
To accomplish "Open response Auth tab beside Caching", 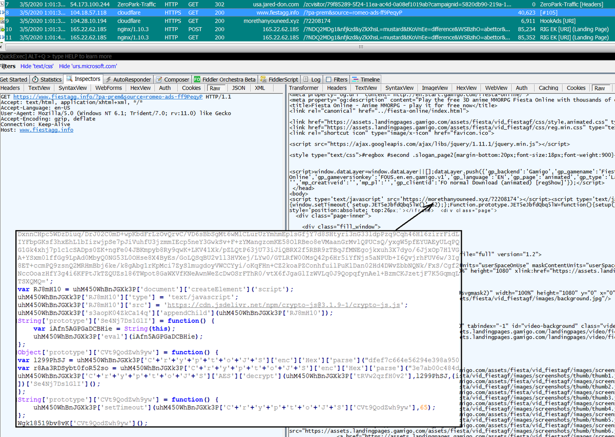I will point(522,88).
